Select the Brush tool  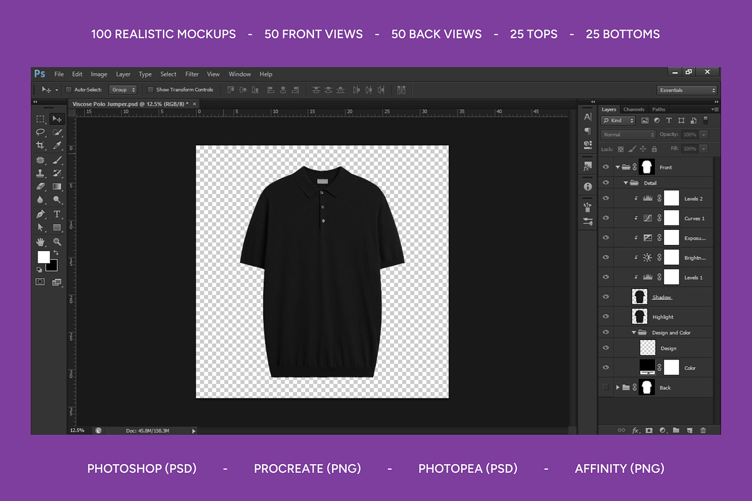57,160
